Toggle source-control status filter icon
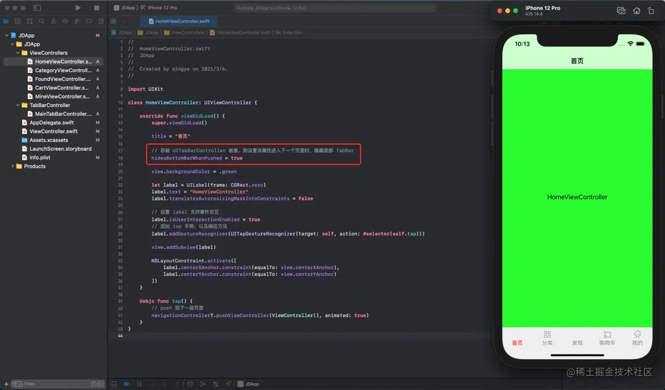Viewport: 665px width, 390px height. (100, 384)
